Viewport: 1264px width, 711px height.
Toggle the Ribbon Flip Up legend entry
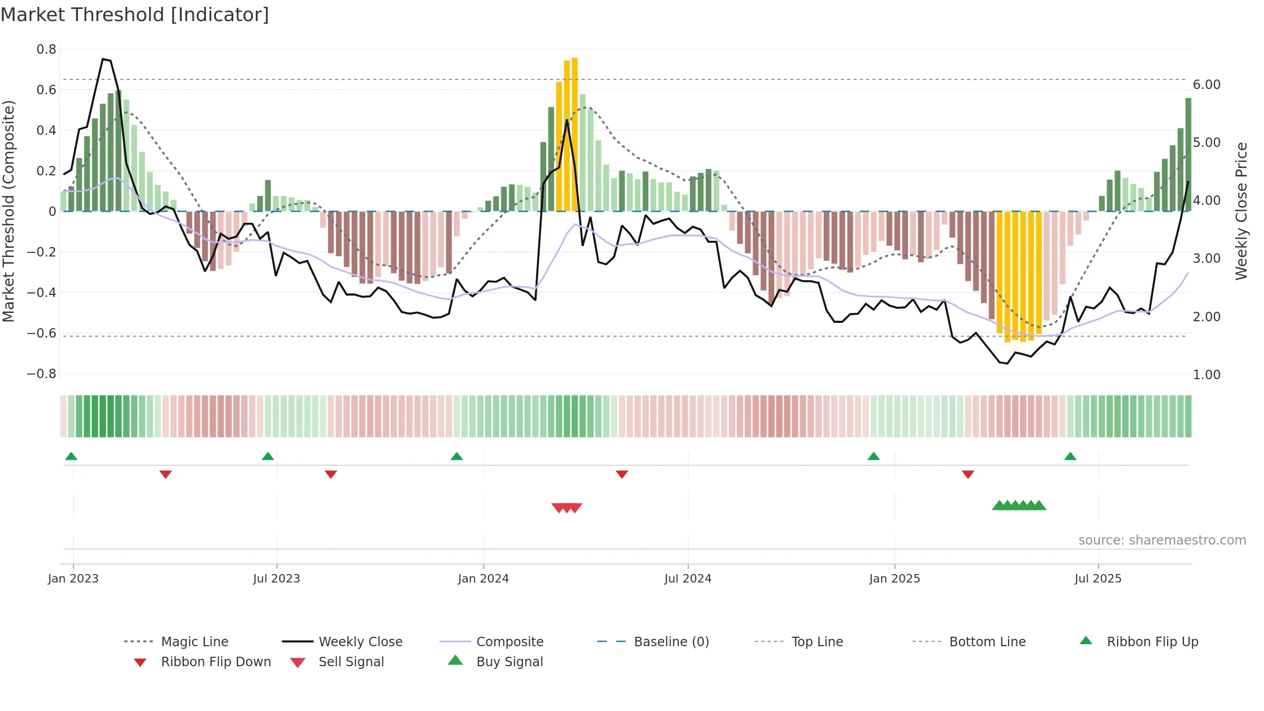pos(1139,641)
